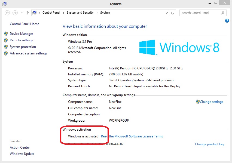Maximize the System window

pos(216,3)
